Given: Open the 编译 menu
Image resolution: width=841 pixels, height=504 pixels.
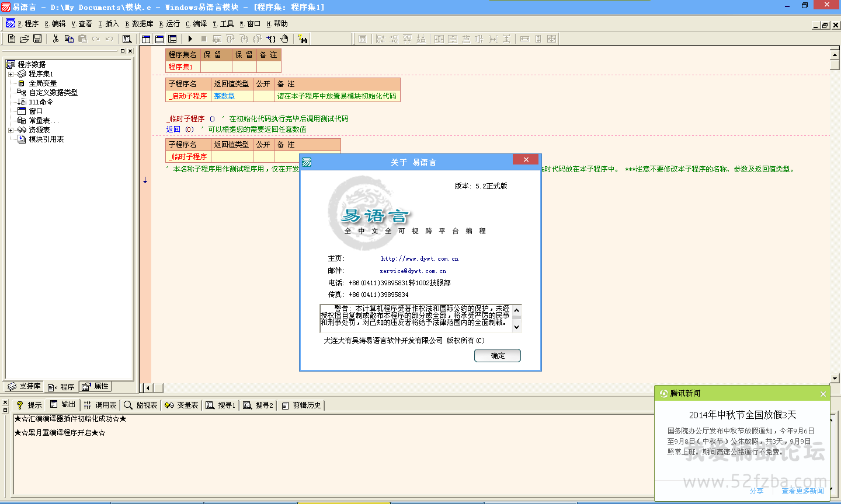Looking at the screenshot, I should tap(197, 24).
